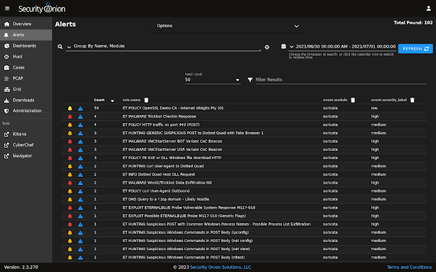Click the Group By Name, Module query field
The height and width of the screenshot is (272, 436).
pos(166,46)
